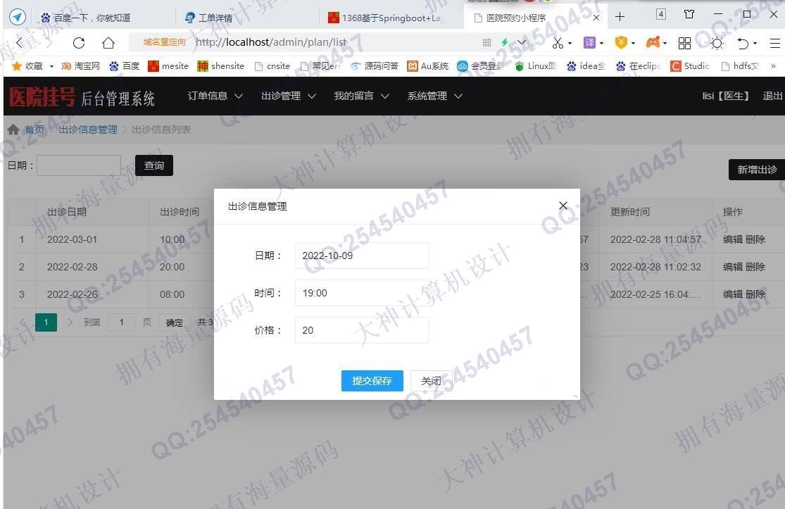Focus the 时间 field showing 19:00
785x509 pixels.
361,293
